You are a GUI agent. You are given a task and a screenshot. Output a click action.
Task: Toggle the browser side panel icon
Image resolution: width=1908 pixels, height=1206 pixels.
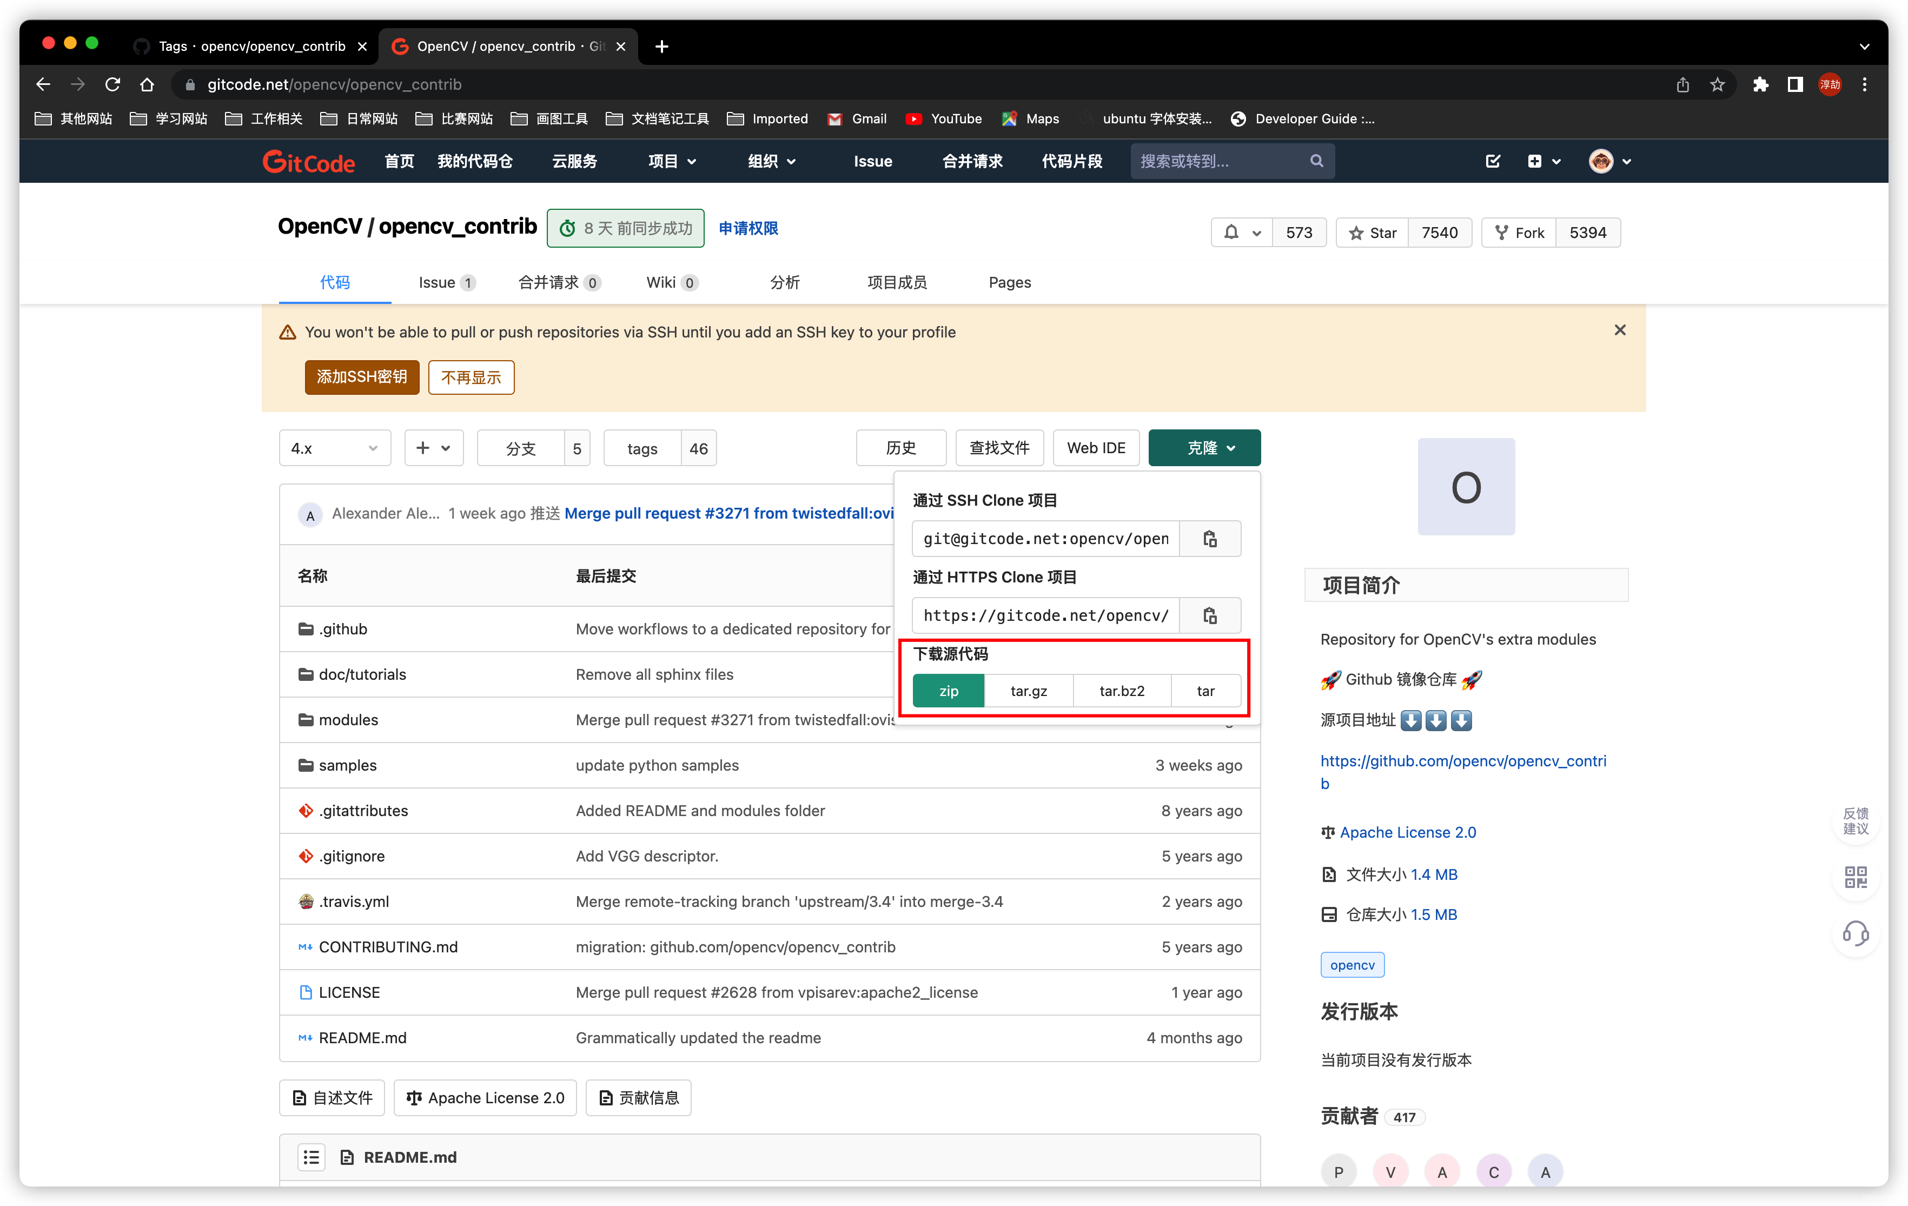coord(1794,85)
